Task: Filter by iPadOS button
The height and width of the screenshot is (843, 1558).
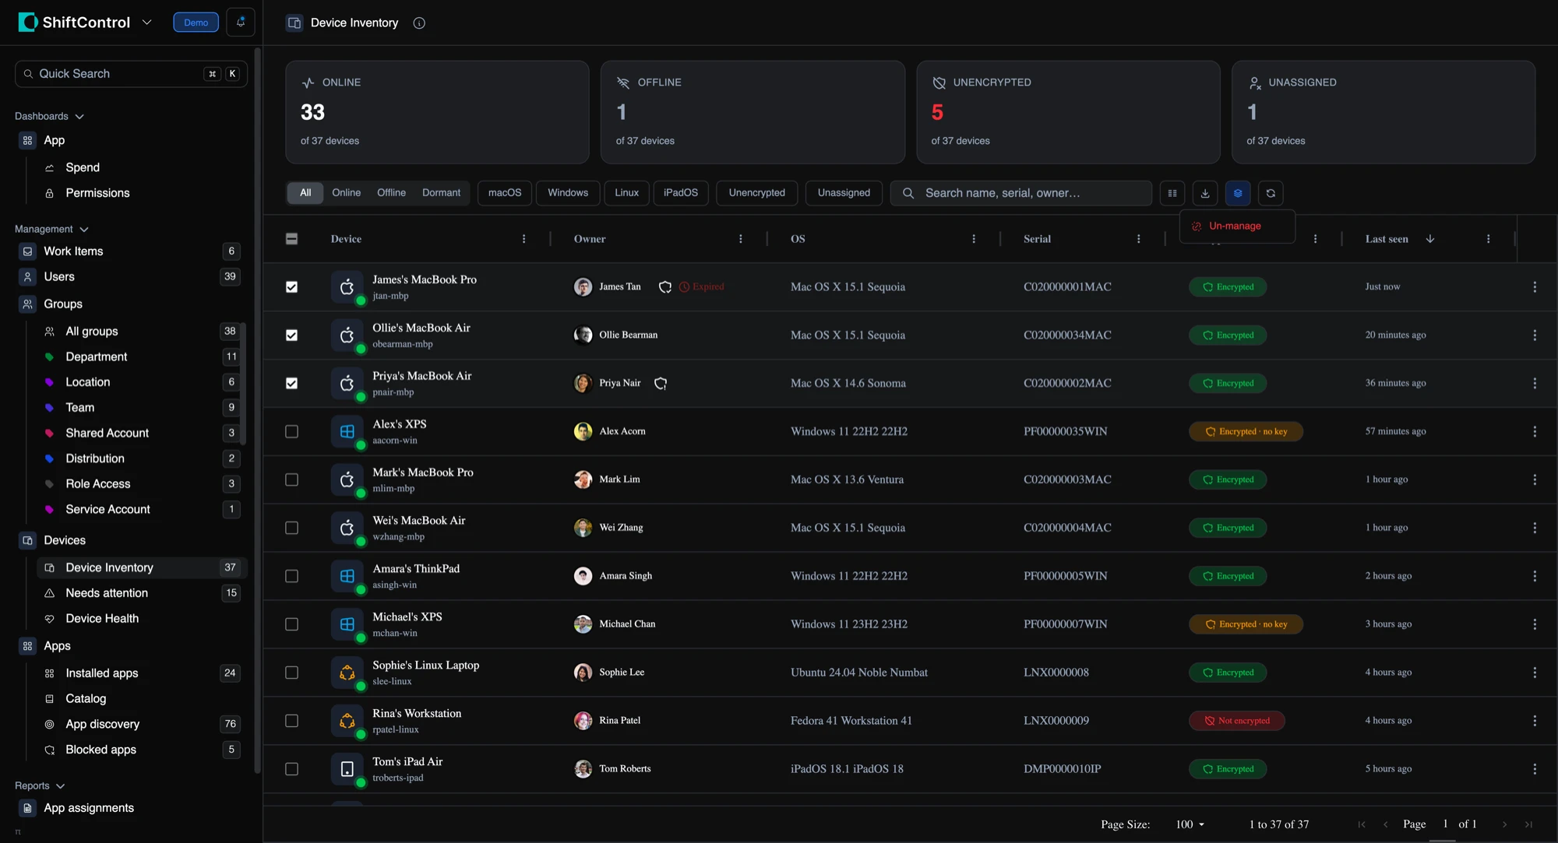Action: click(681, 193)
